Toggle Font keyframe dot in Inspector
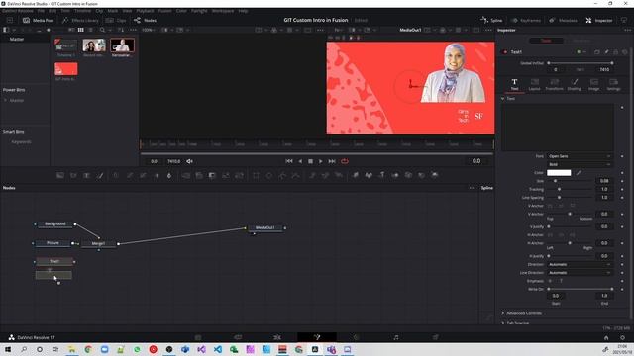 point(622,156)
